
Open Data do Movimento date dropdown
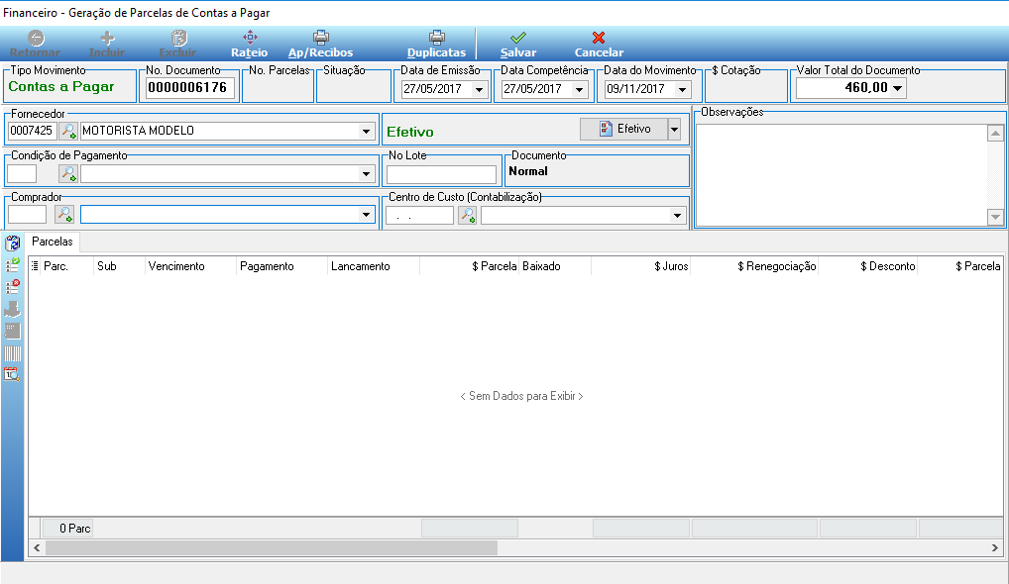pos(682,89)
